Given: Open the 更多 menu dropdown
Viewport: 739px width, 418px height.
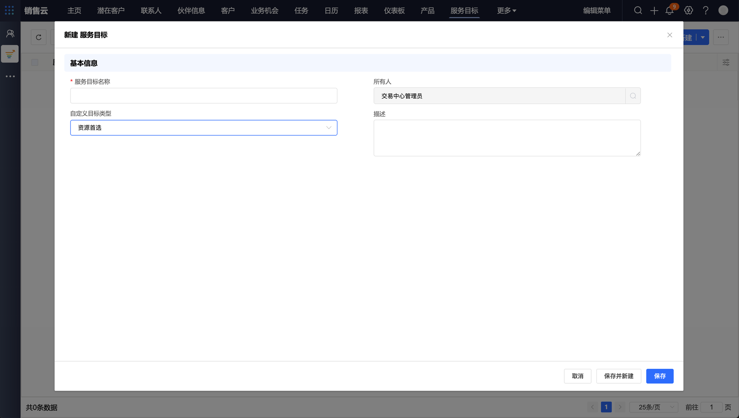Looking at the screenshot, I should 506,10.
